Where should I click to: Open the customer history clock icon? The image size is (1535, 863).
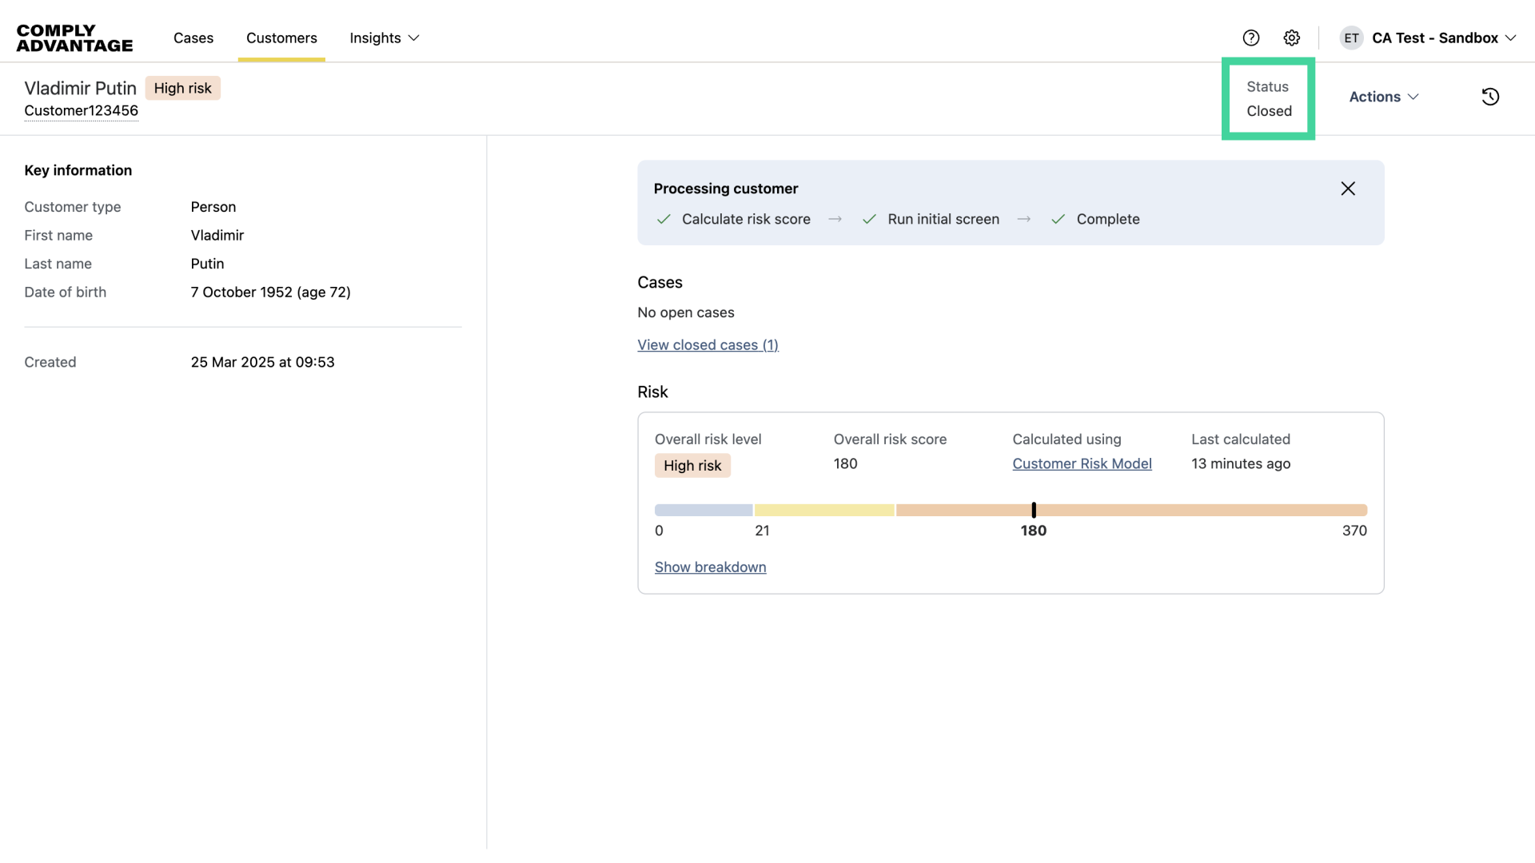point(1490,97)
